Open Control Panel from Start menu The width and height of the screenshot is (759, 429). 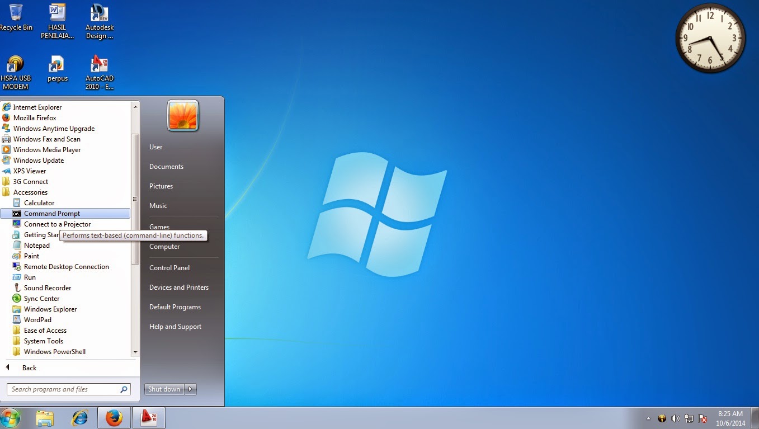[169, 268]
